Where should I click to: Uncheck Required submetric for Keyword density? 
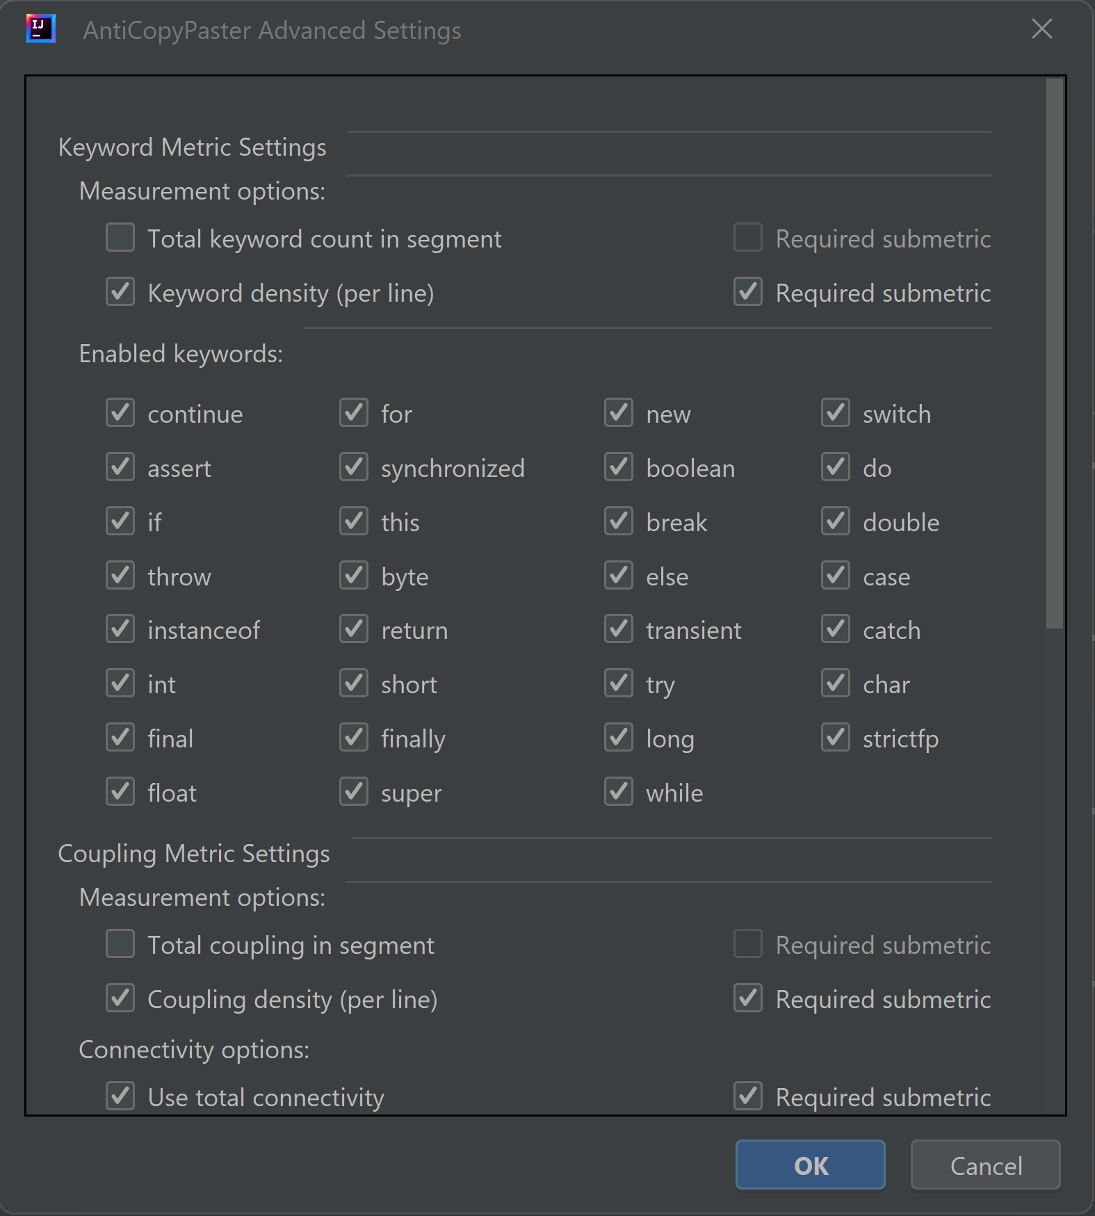748,292
